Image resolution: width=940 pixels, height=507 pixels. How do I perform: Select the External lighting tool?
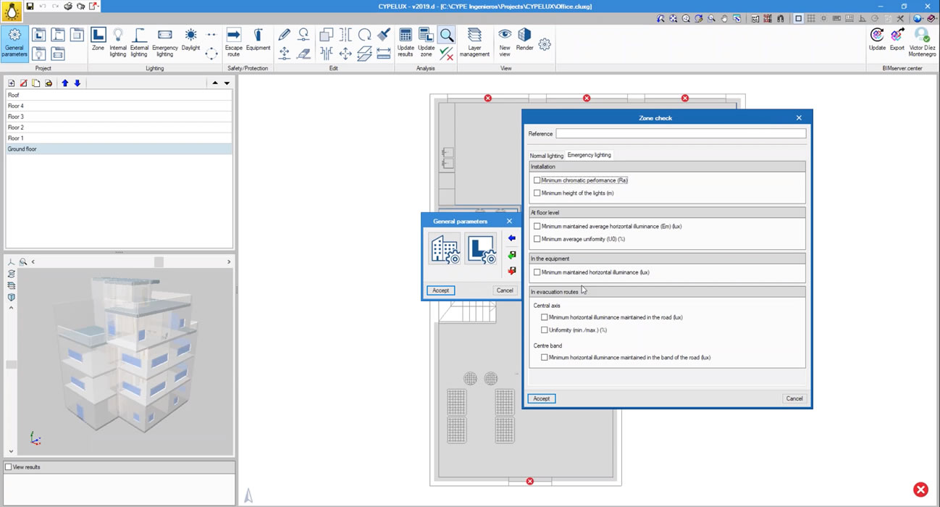tap(139, 42)
